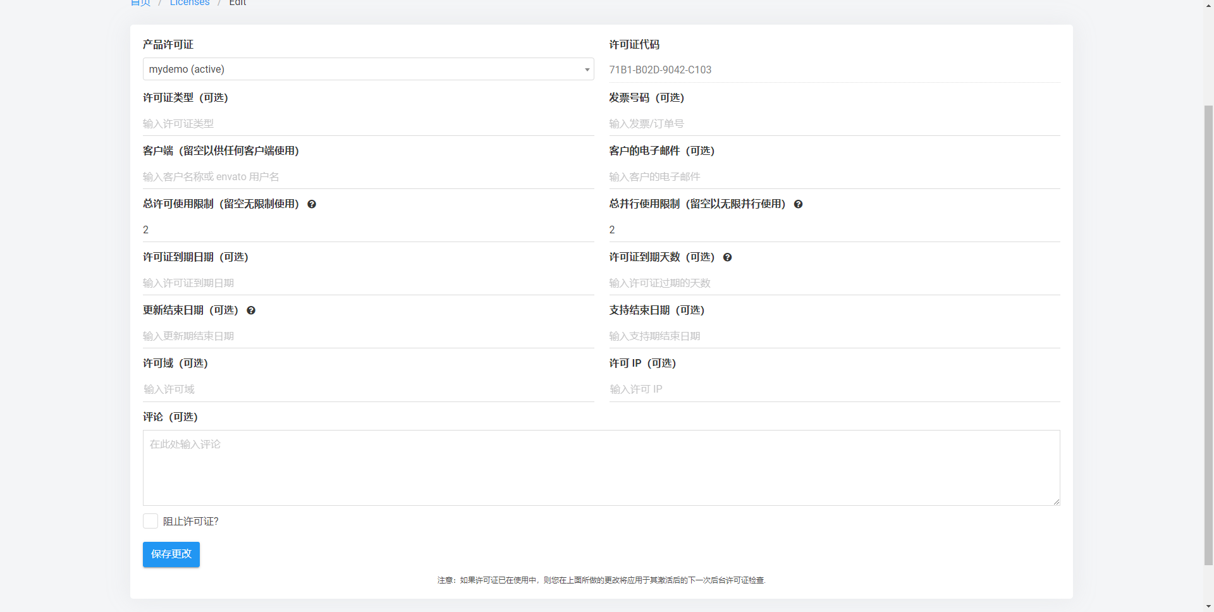
Task: Click the 输入支持期结束日期 field
Action: pyautogui.click(x=835, y=336)
